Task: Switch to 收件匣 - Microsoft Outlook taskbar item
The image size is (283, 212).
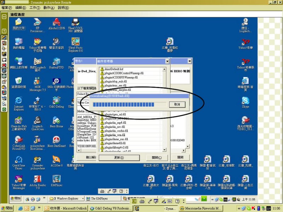Action: pos(66,208)
